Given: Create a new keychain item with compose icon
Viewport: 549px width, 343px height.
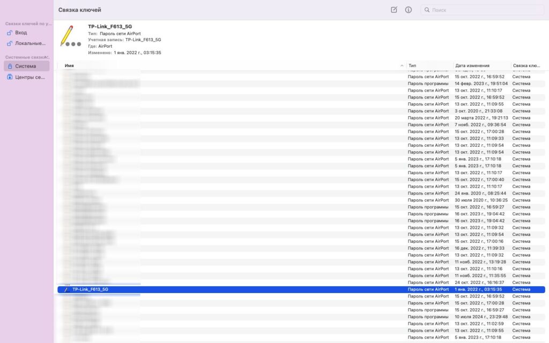Looking at the screenshot, I should point(394,10).
